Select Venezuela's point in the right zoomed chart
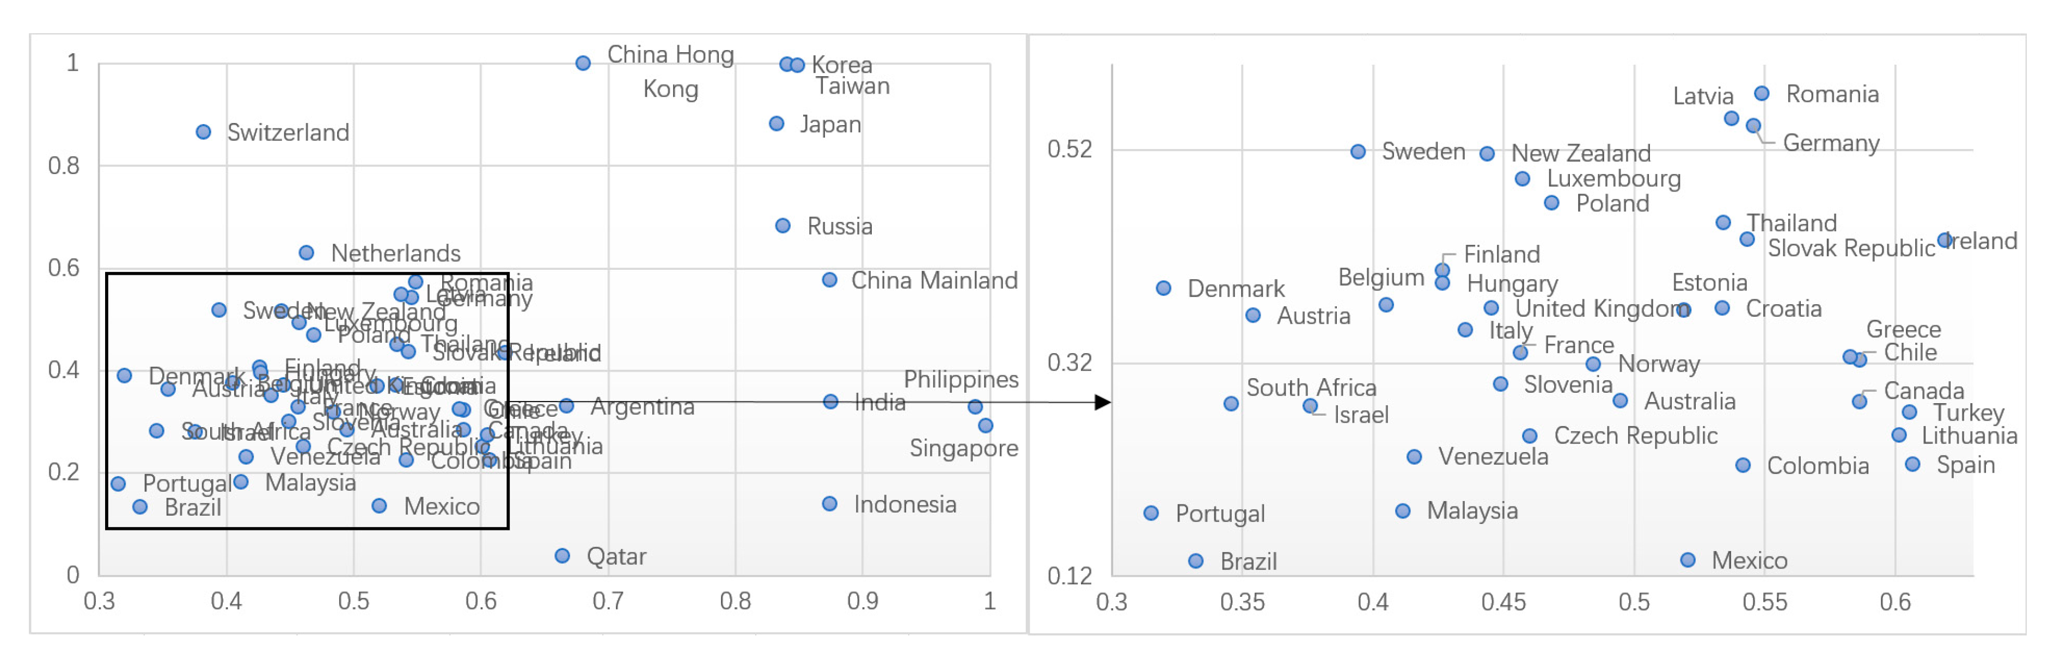 coord(1414,456)
